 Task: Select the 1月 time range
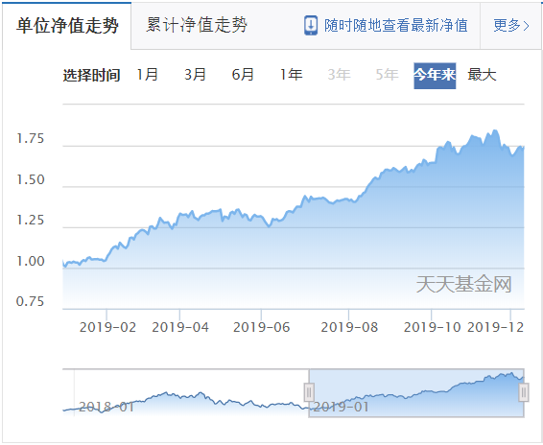click(147, 75)
